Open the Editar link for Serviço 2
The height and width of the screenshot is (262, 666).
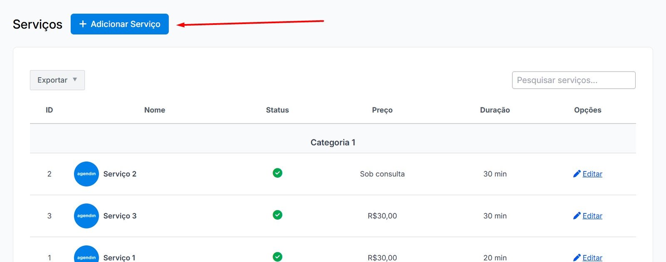(592, 174)
